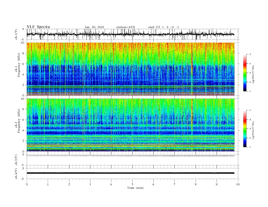
Task: Click the "-3" tick on upper colorbar
Action: tap(249, 54)
